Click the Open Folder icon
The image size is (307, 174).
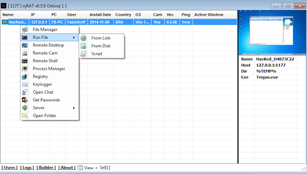(x=24, y=116)
